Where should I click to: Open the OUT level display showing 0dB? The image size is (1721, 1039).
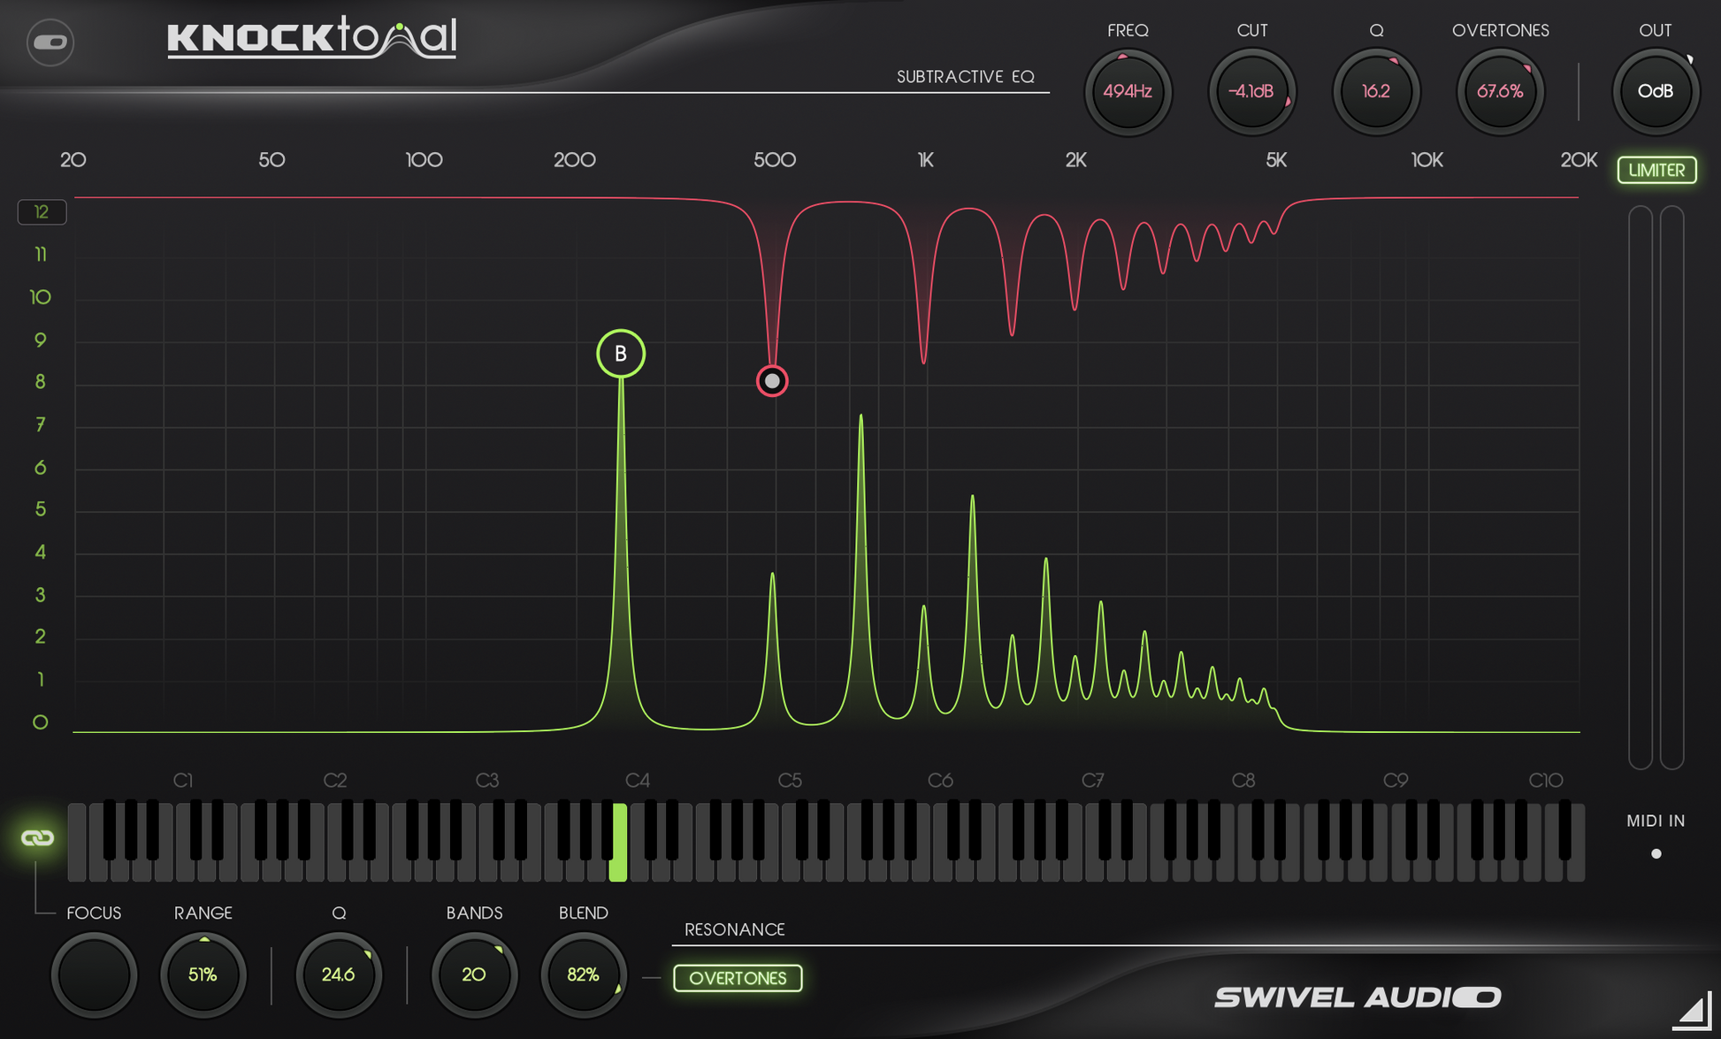pos(1656,92)
